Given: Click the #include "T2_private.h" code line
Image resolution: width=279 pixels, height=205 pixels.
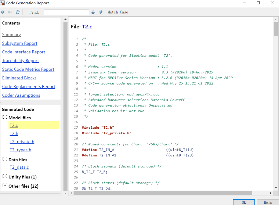Looking at the screenshot, I should pyautogui.click(x=106, y=133).
